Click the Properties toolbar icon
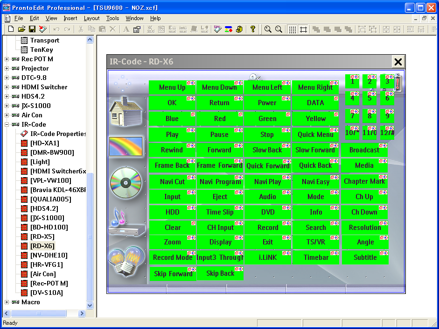Screen dimensions: 439x329 click(x=137, y=29)
